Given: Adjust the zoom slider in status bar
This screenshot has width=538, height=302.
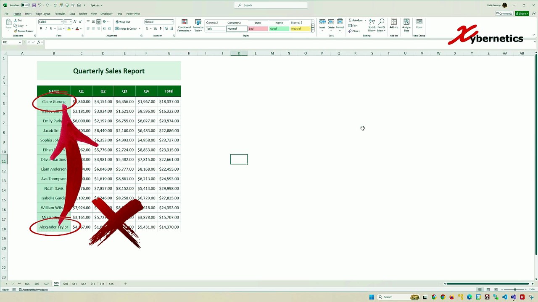Looking at the screenshot, I should point(515,289).
